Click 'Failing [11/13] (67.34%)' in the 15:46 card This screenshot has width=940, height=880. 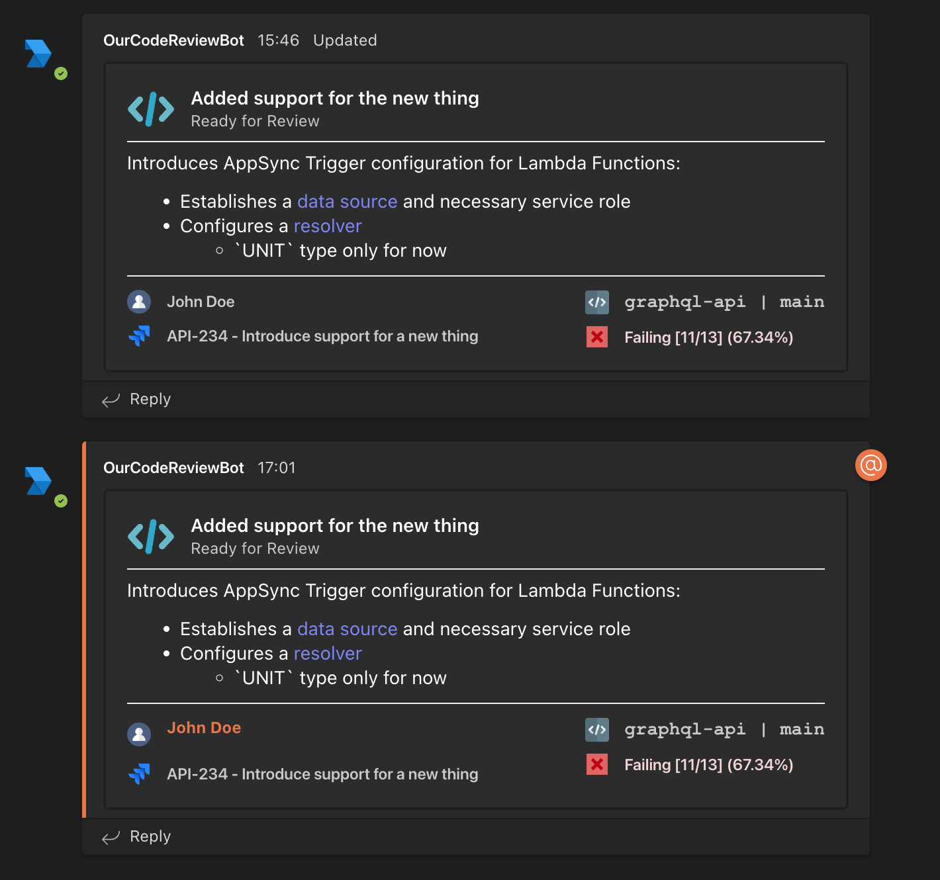pos(709,337)
